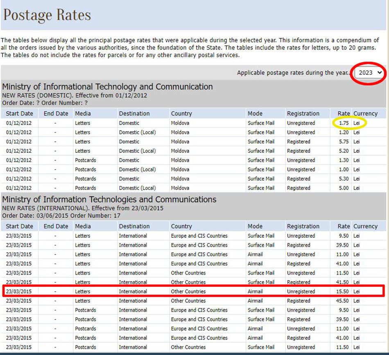The width and height of the screenshot is (389, 355).
Task: Click 'Ministry of Informational Technology and Communication' heading
Action: [107, 87]
